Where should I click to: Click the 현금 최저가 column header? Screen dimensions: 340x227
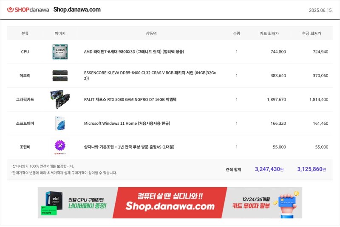tap(312, 34)
